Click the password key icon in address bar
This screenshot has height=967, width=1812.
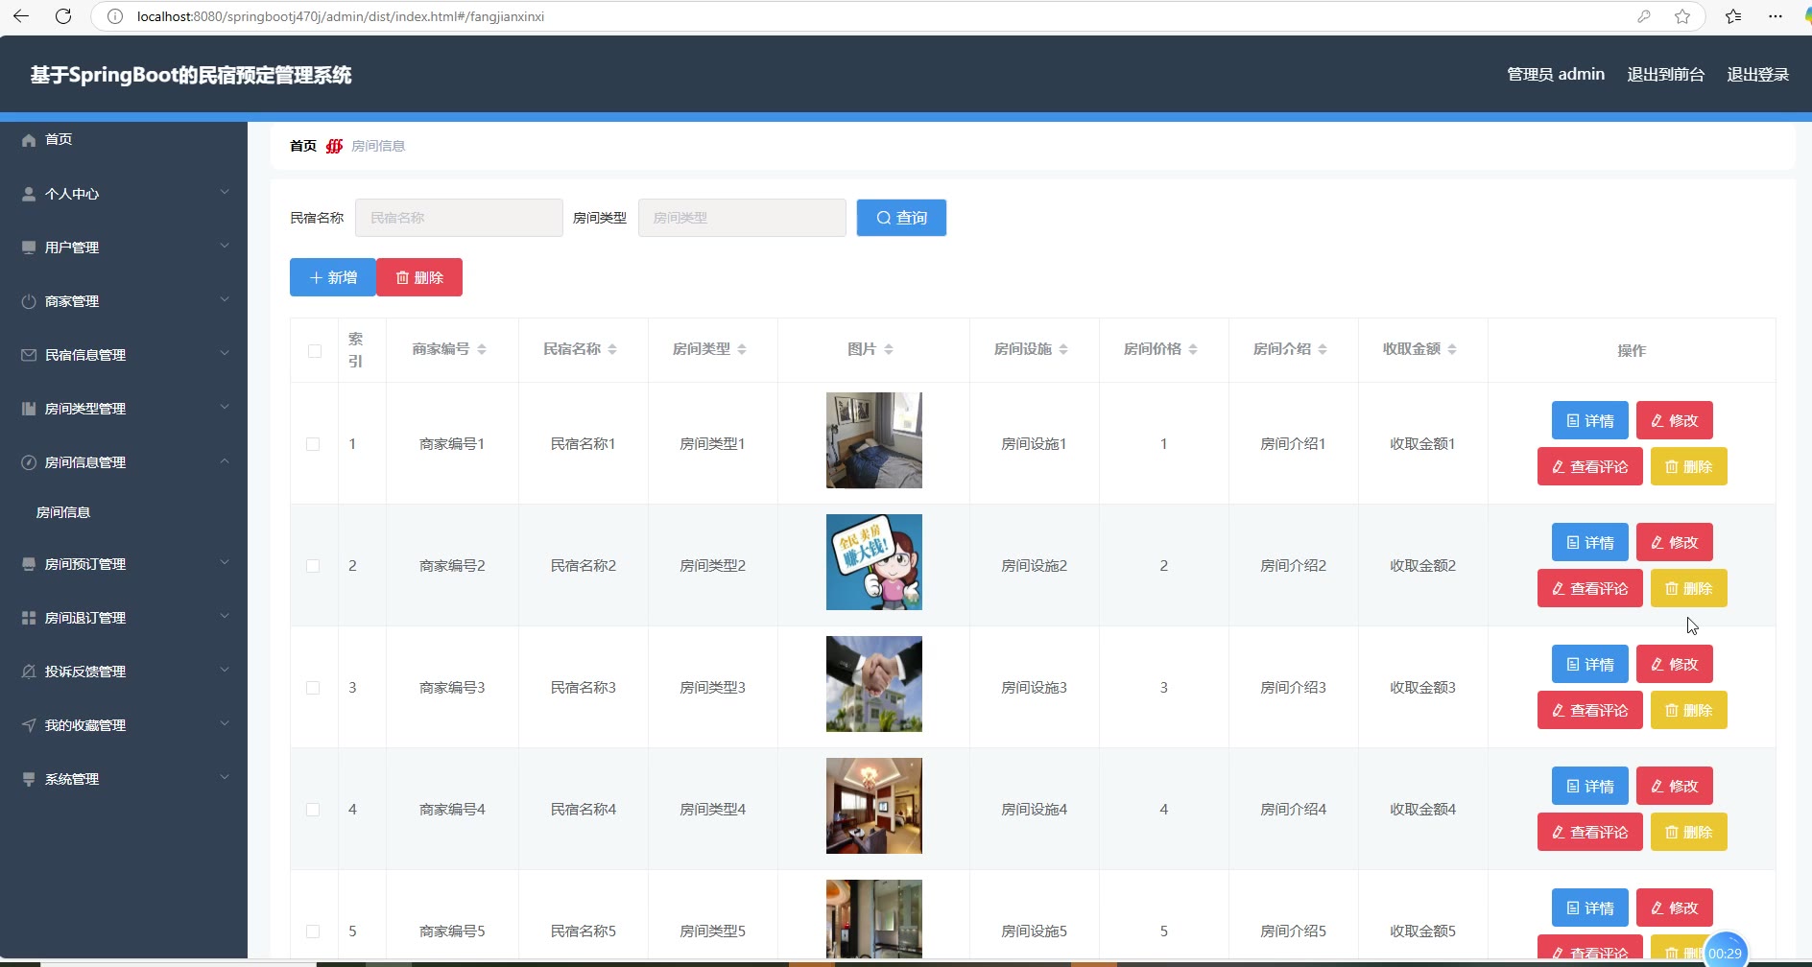[x=1644, y=16]
